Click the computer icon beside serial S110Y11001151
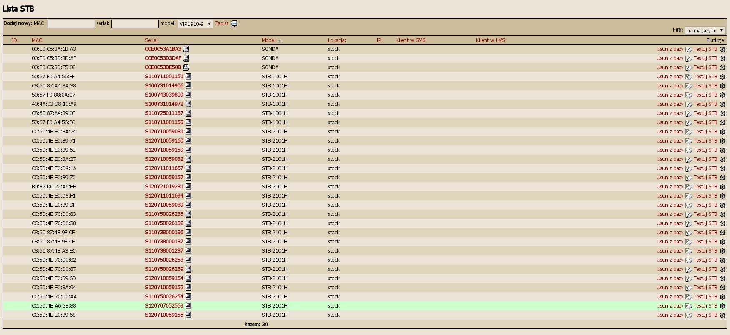Viewport: 730px width, 335px height. pos(188,77)
